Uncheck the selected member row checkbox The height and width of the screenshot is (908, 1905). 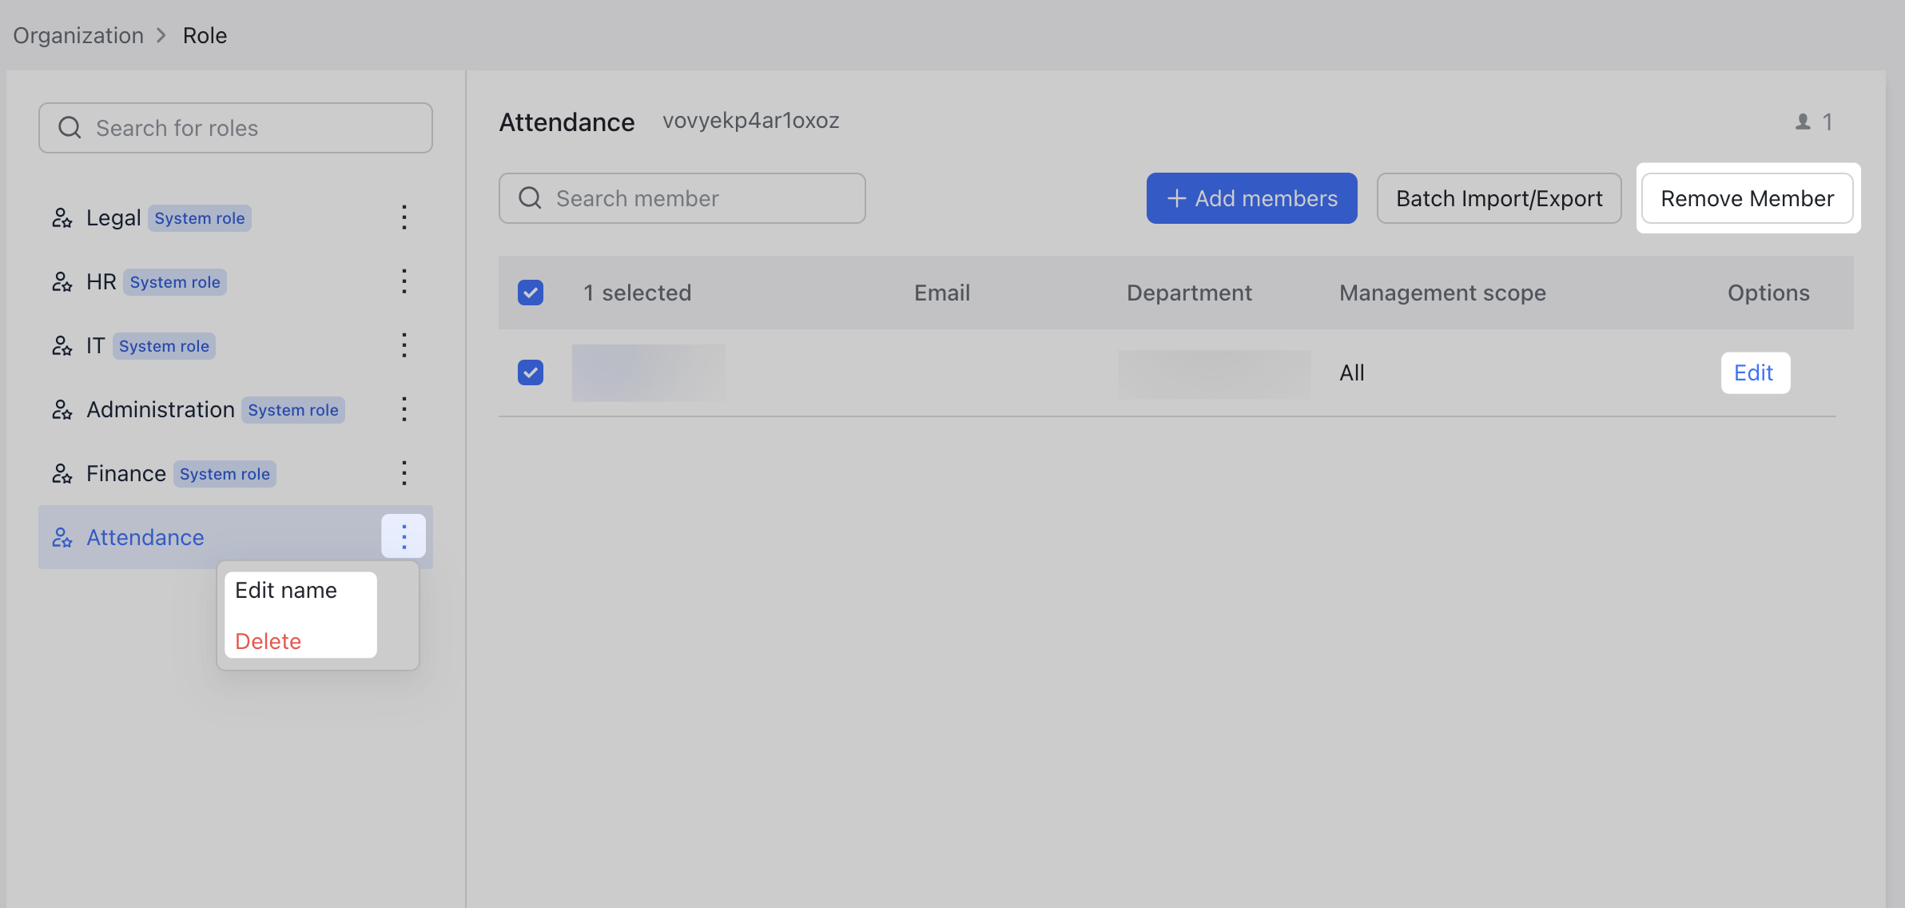click(x=530, y=372)
